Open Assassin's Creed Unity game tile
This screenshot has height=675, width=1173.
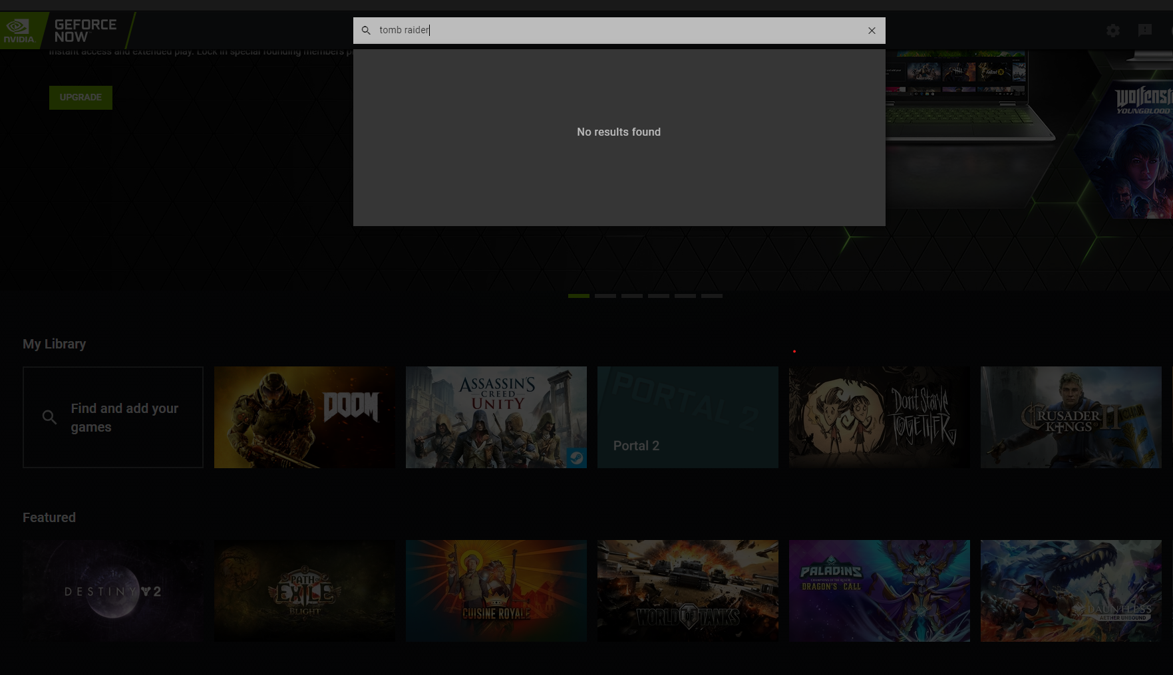coord(496,417)
